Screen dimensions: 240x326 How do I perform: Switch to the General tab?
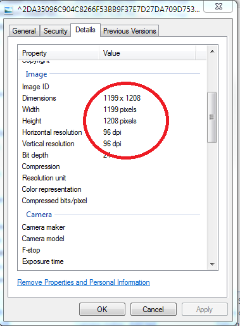(24, 31)
